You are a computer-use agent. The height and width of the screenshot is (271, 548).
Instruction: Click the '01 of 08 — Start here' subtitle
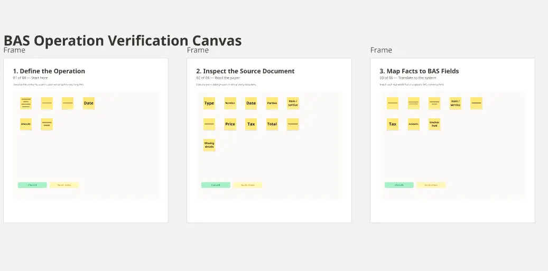[x=31, y=78]
